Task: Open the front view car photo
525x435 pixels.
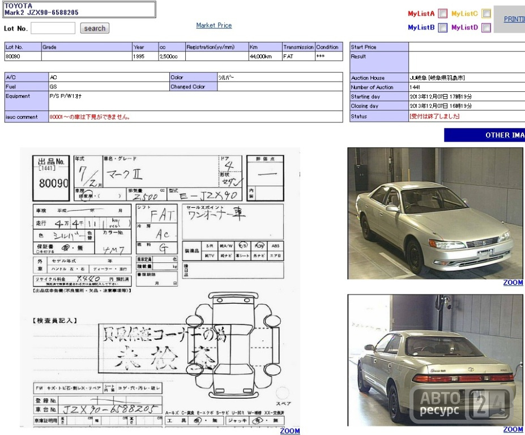Action: coord(436,214)
